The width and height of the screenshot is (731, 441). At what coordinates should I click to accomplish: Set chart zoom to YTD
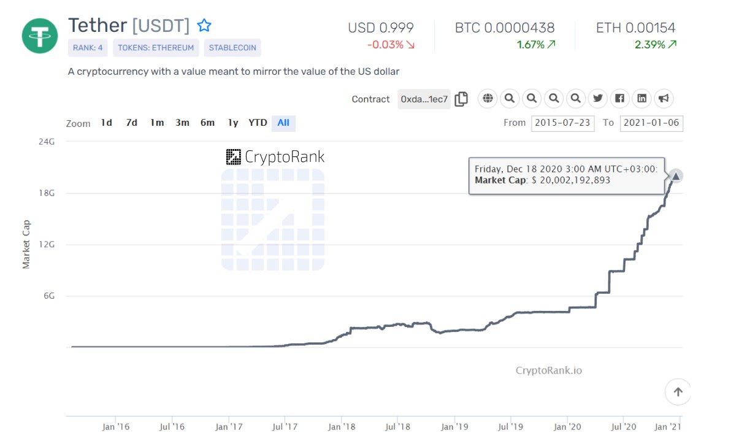258,123
